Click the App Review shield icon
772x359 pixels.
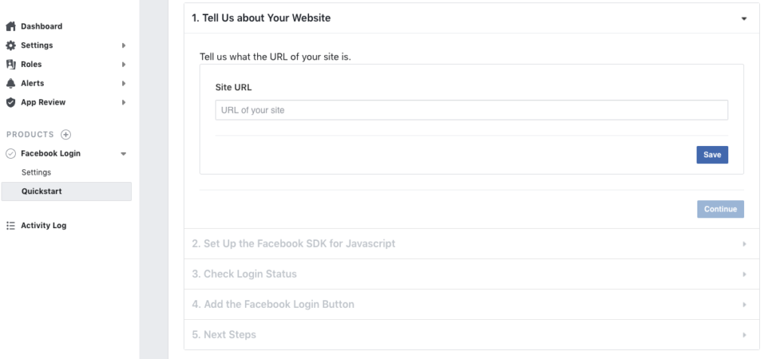point(11,102)
